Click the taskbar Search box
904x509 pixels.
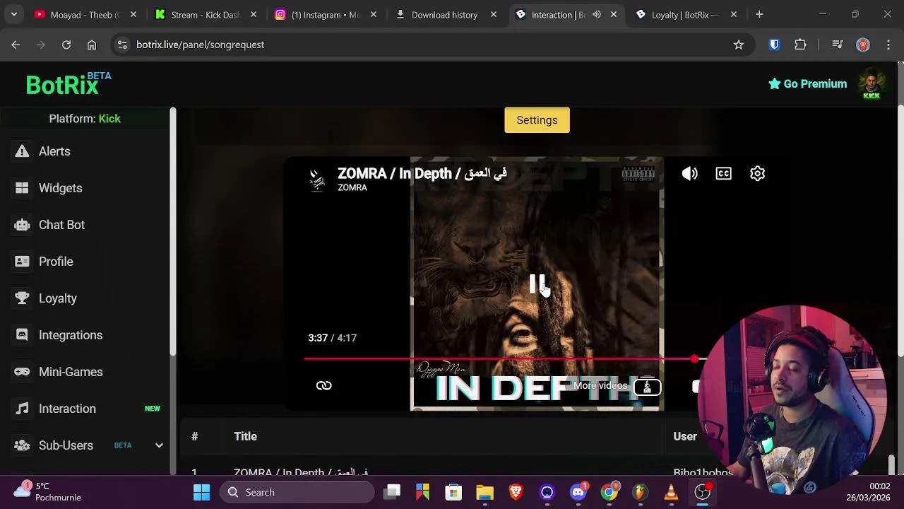(297, 492)
